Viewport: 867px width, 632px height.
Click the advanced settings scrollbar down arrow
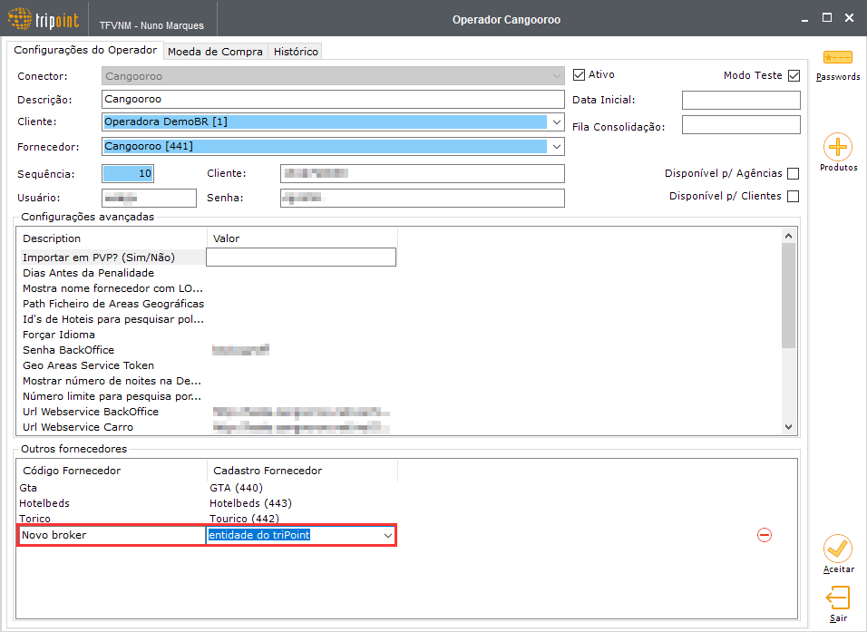788,427
